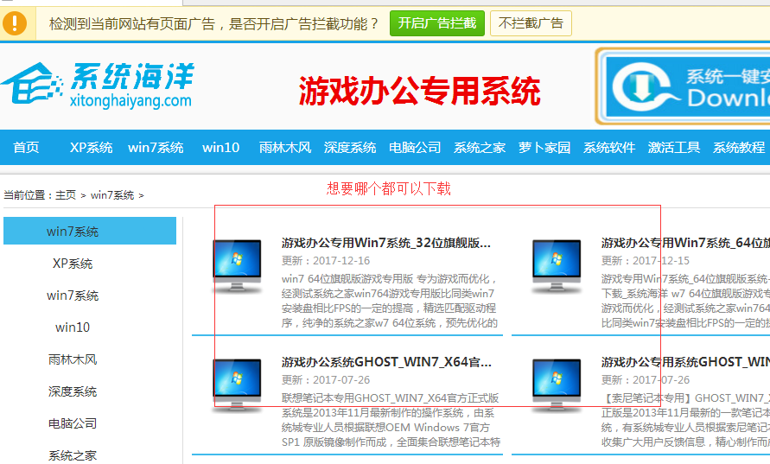Image resolution: width=770 pixels, height=464 pixels.
Task: Click 开启广告拦截 green button
Action: tap(437, 23)
